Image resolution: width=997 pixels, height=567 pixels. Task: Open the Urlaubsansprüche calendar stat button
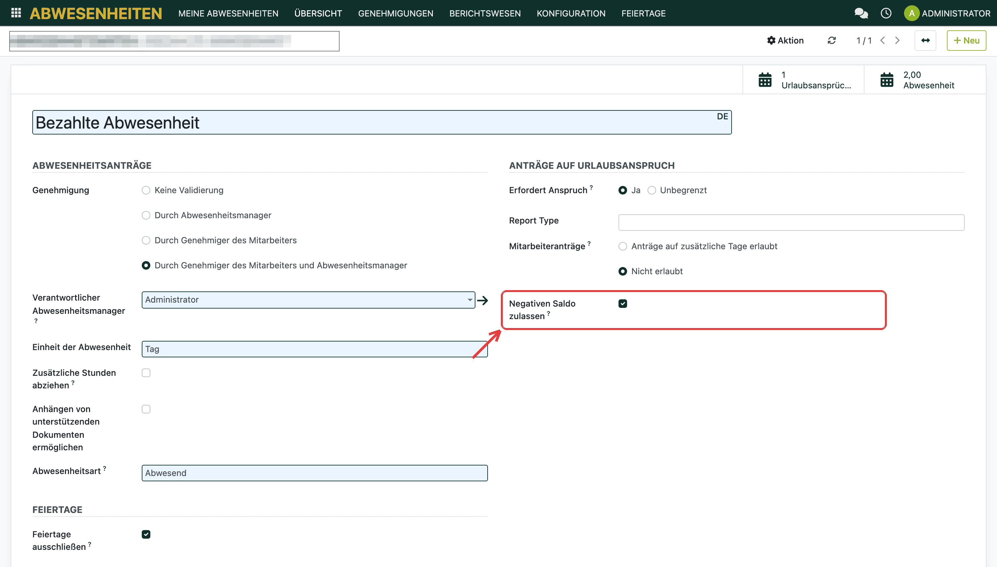click(803, 80)
